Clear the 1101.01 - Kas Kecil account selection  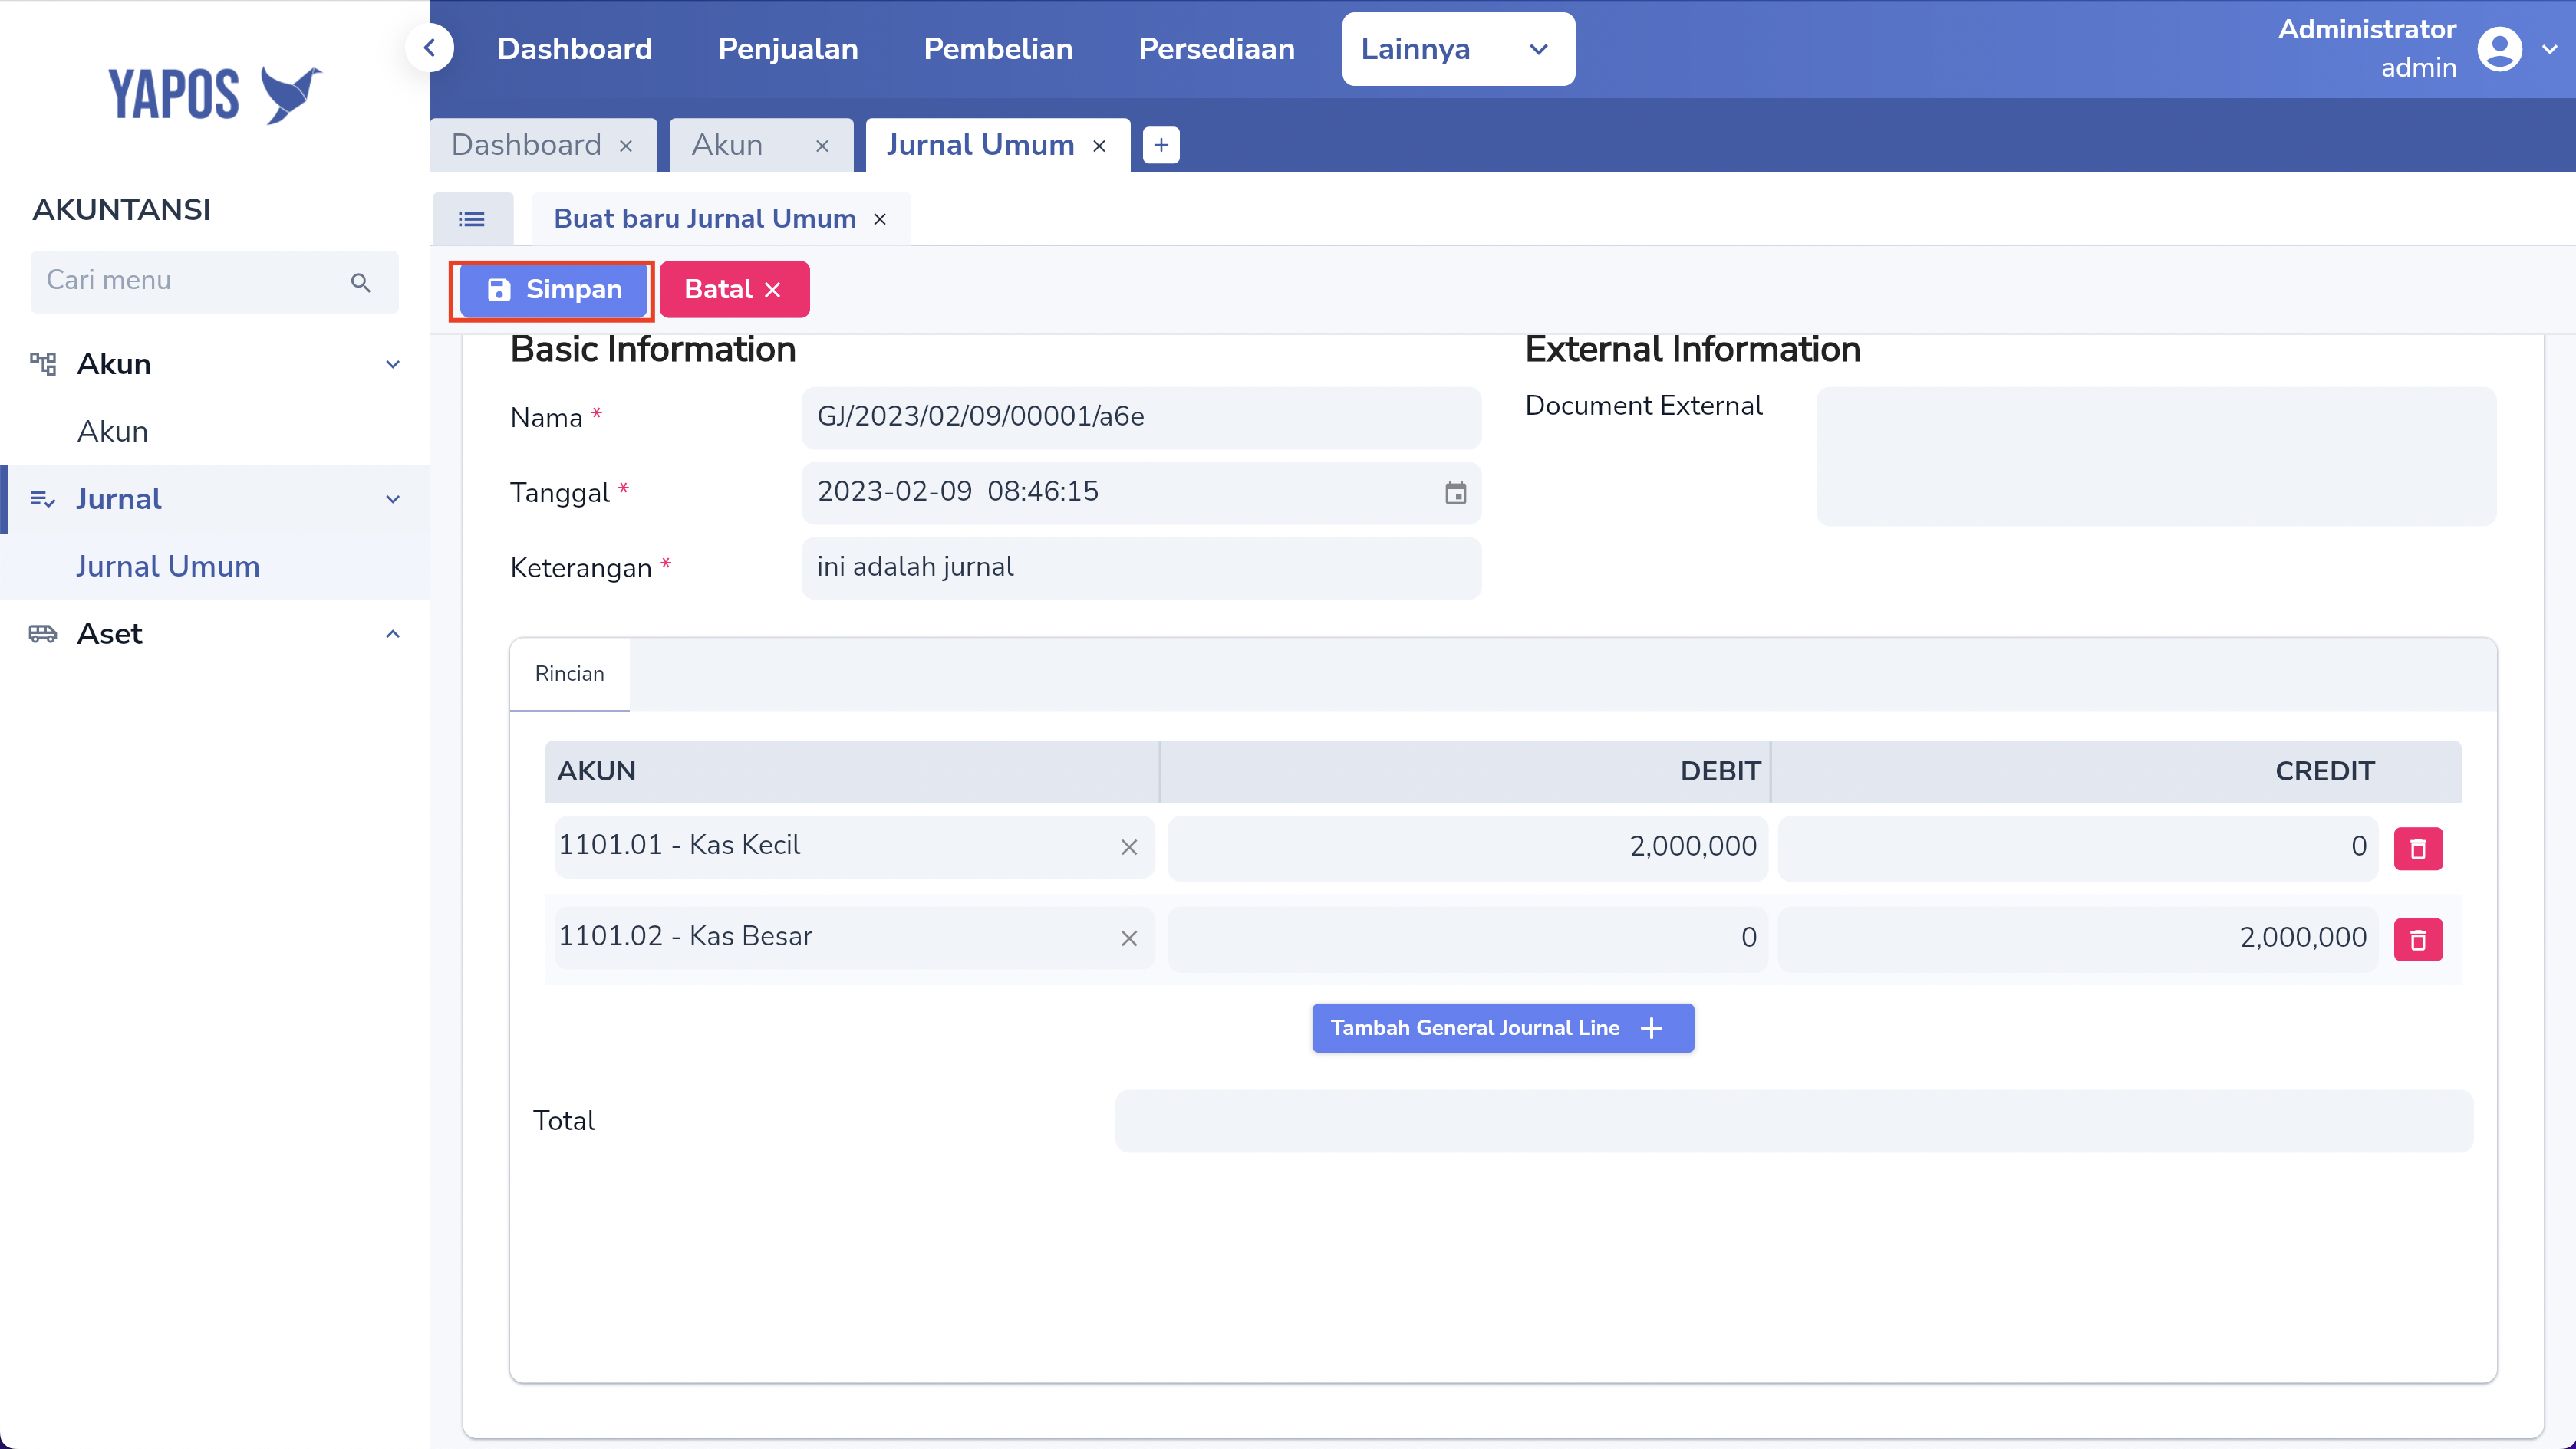pos(1129,847)
